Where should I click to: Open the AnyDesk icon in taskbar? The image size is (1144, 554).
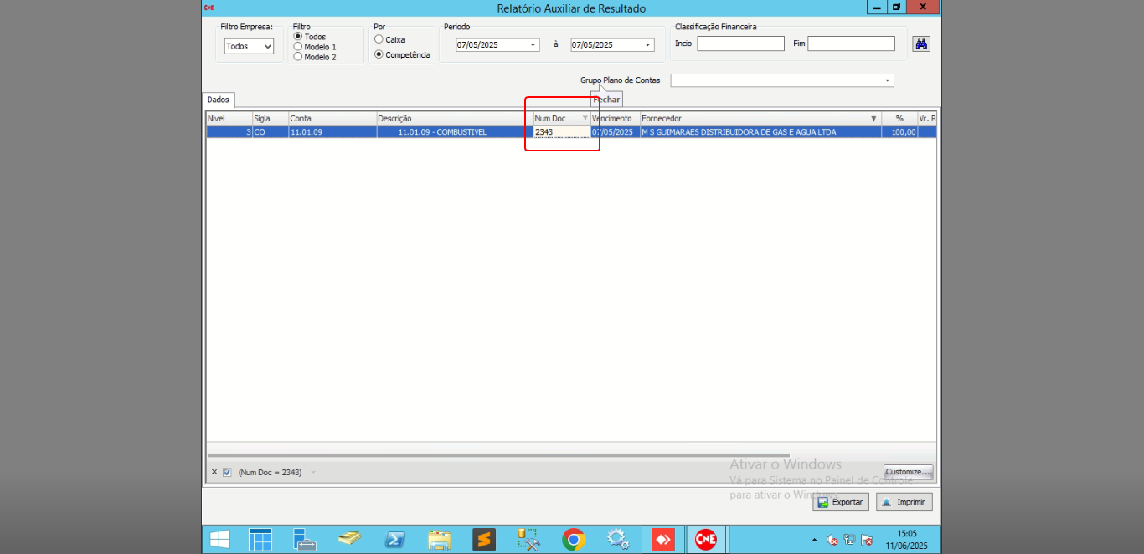[663, 540]
